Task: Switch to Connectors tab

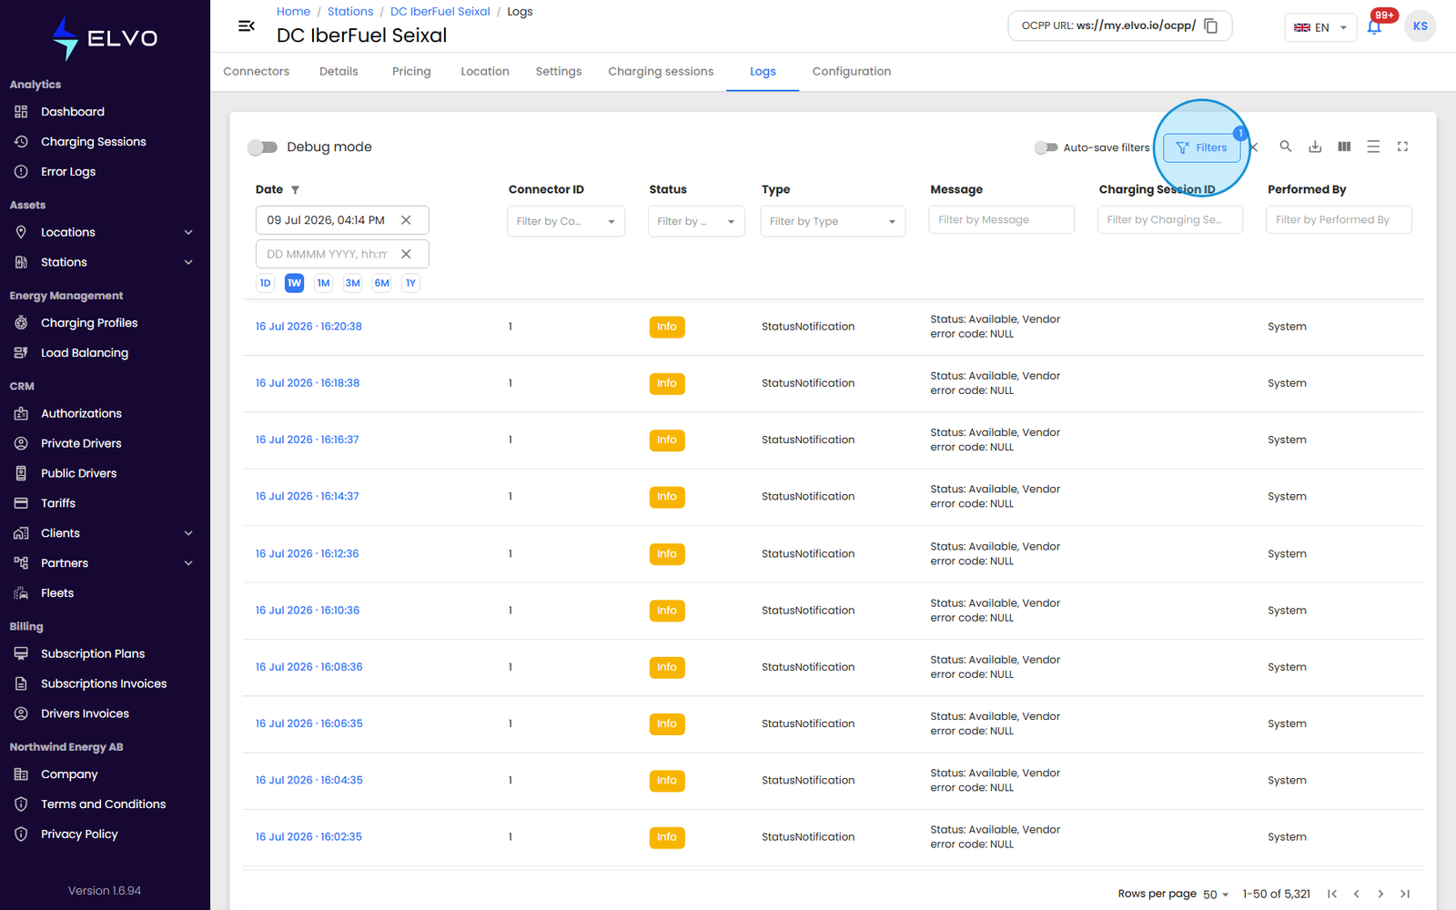Action: pyautogui.click(x=257, y=72)
